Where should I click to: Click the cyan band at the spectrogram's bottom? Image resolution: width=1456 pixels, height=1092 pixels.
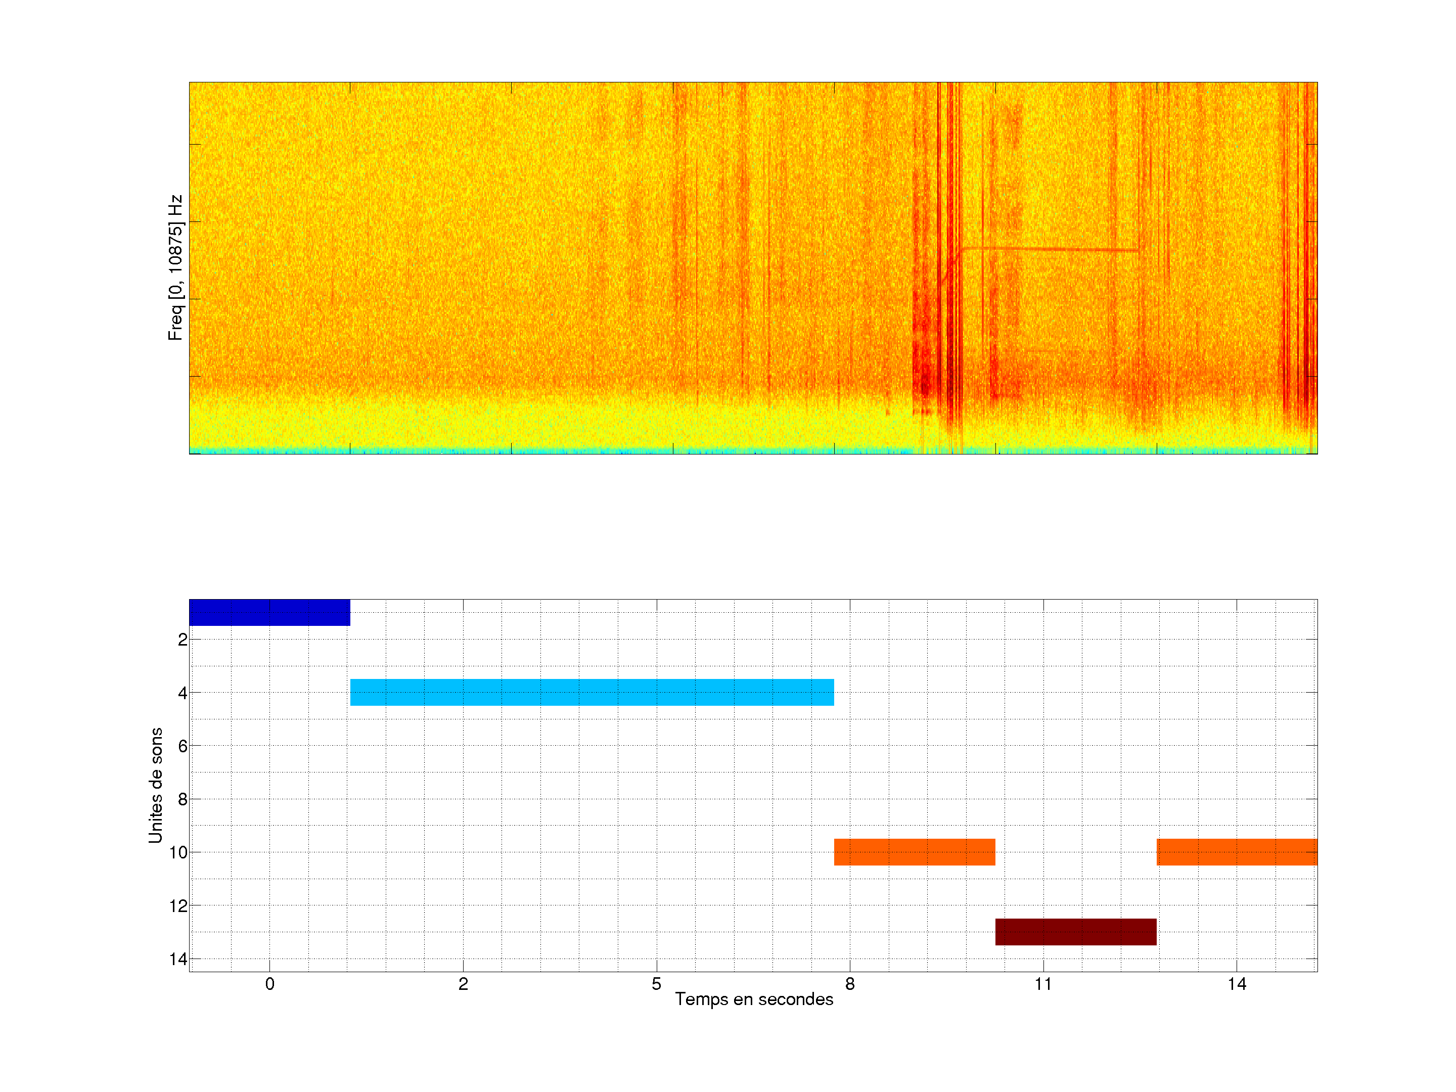tap(593, 451)
